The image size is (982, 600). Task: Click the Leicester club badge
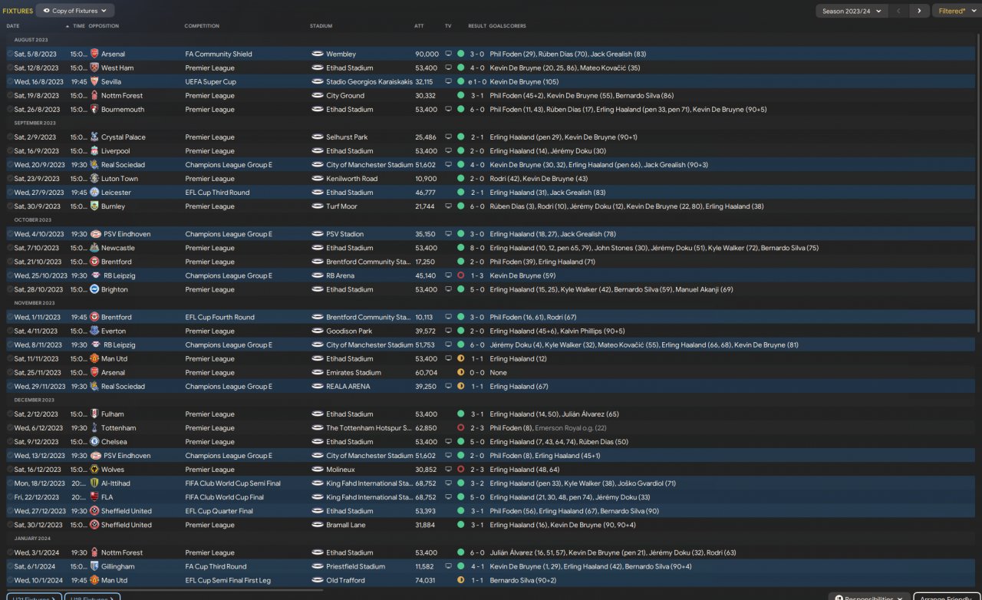coord(94,193)
